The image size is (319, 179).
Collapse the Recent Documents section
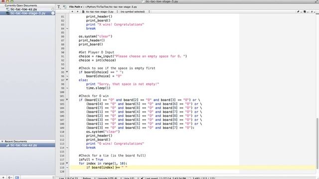pyautogui.click(x=2, y=141)
